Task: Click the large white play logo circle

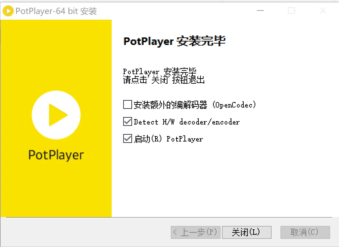Action: pyautogui.click(x=56, y=115)
